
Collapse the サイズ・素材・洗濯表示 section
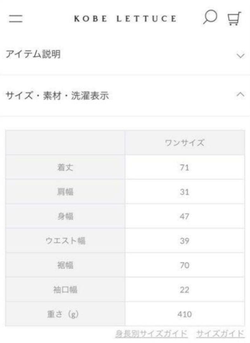point(240,95)
